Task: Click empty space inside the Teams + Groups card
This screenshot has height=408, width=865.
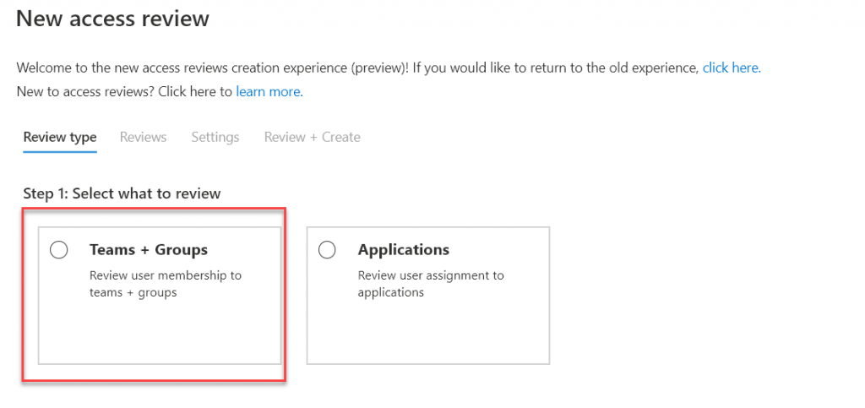Action: click(x=160, y=334)
